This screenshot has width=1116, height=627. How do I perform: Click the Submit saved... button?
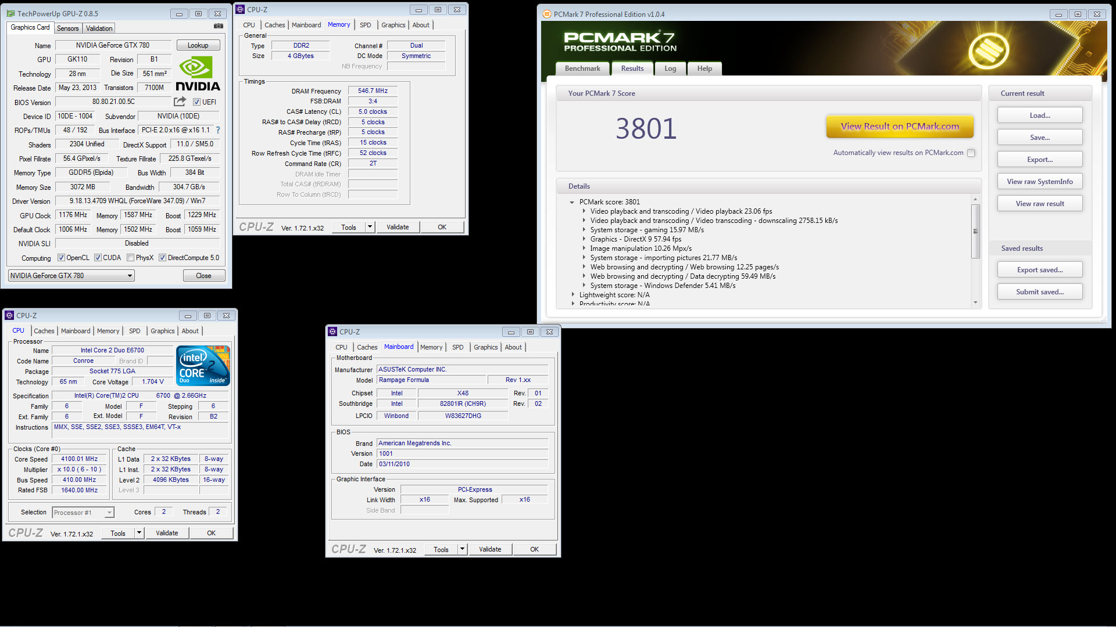[x=1040, y=292]
